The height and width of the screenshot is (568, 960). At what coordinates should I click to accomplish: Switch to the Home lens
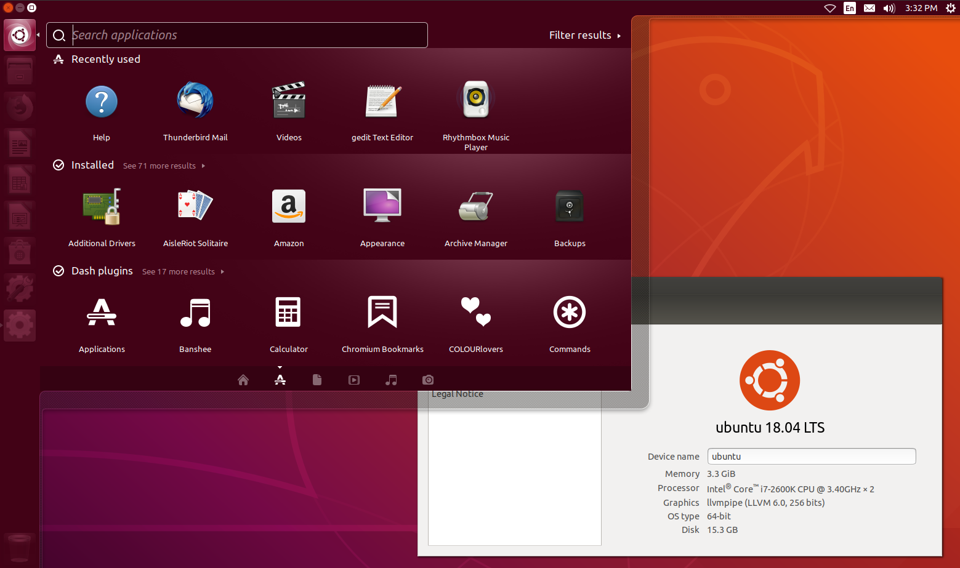(x=243, y=380)
